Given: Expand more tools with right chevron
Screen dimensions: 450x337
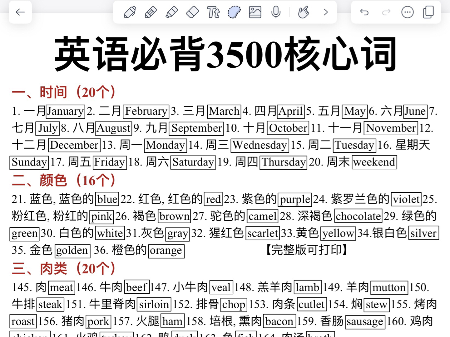Looking at the screenshot, I should (326, 12).
